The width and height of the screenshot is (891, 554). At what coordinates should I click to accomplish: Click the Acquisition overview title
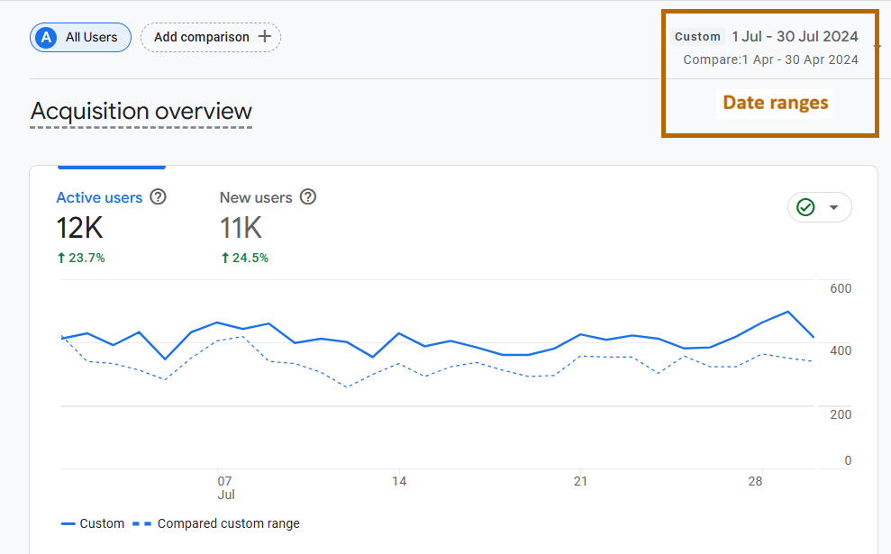tap(141, 112)
